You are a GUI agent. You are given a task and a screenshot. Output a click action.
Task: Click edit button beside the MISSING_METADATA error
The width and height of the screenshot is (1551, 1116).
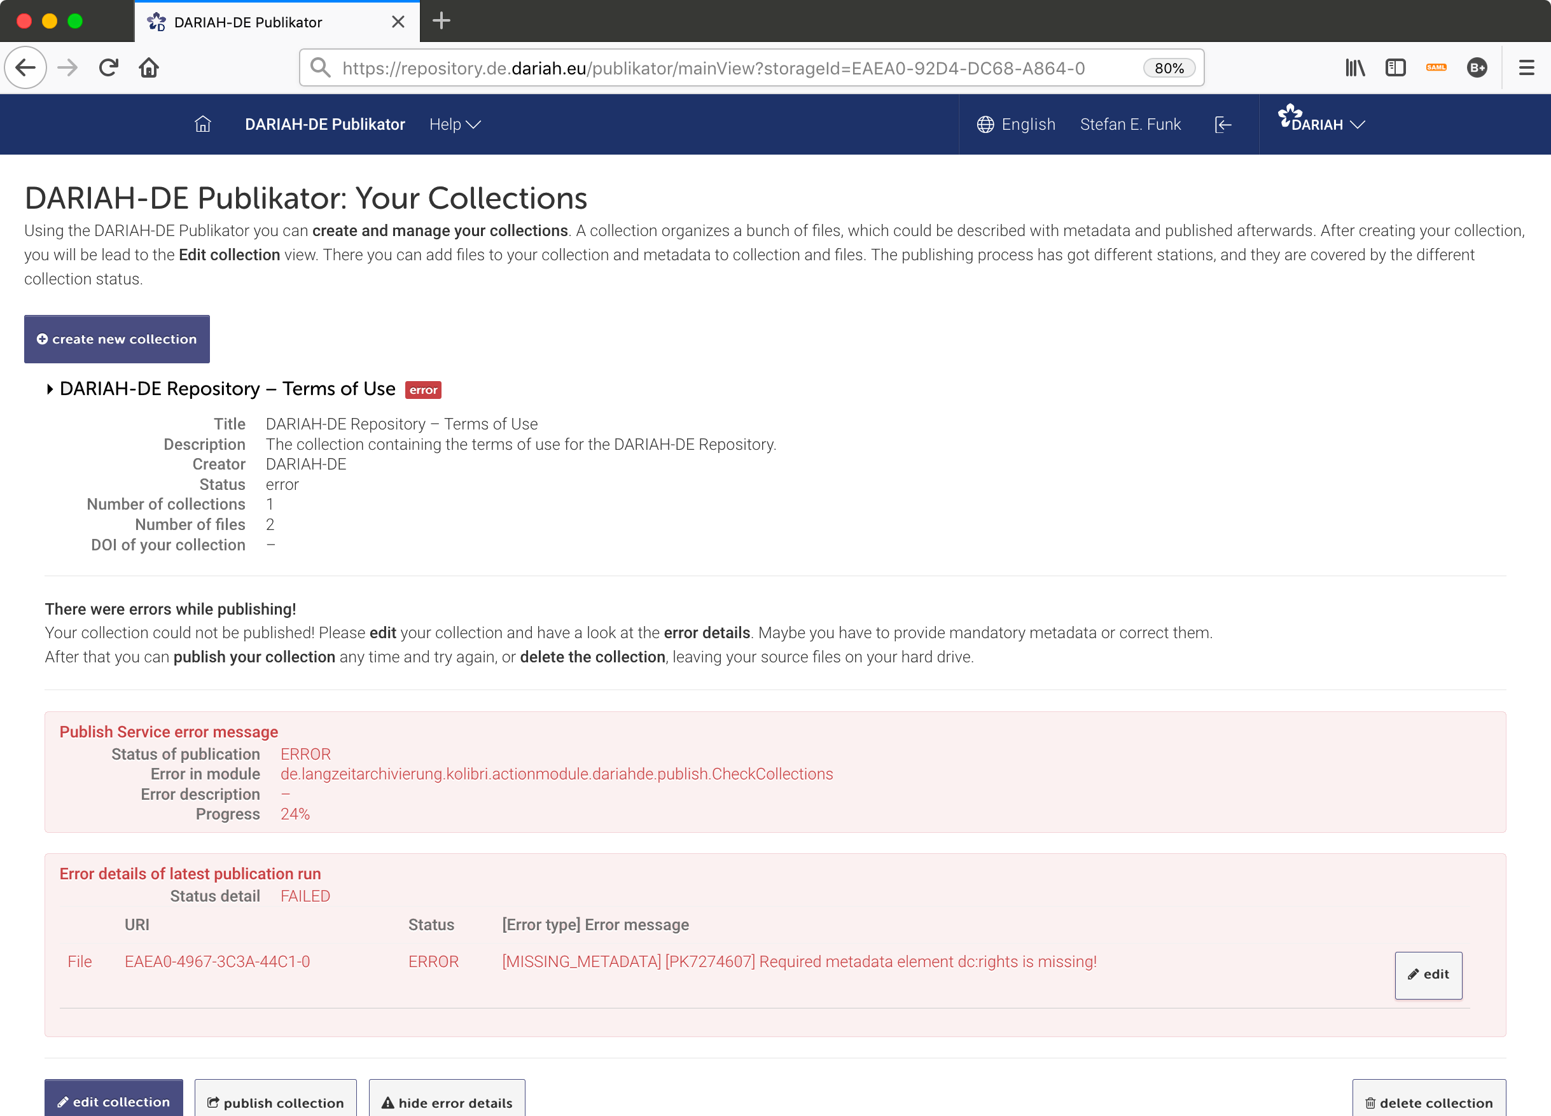tap(1428, 973)
